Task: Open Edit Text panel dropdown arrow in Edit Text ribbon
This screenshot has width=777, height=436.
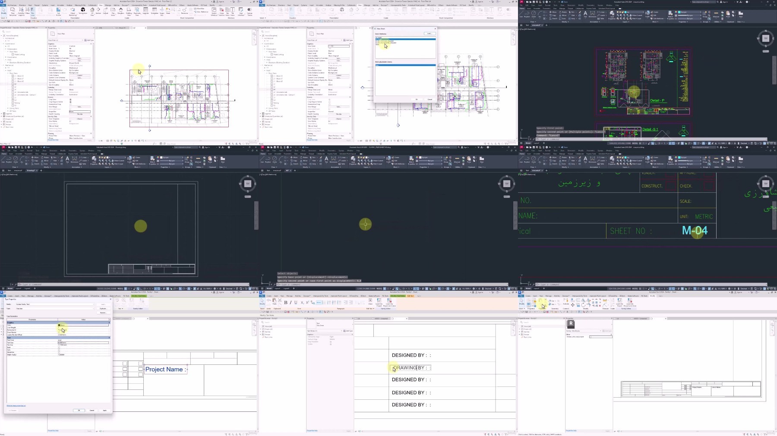Action: point(373,309)
